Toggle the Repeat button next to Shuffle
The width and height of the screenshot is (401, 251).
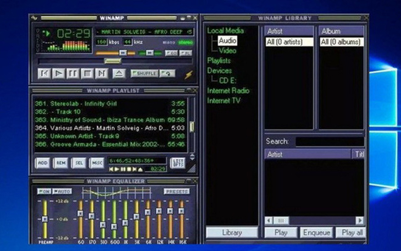(x=167, y=74)
